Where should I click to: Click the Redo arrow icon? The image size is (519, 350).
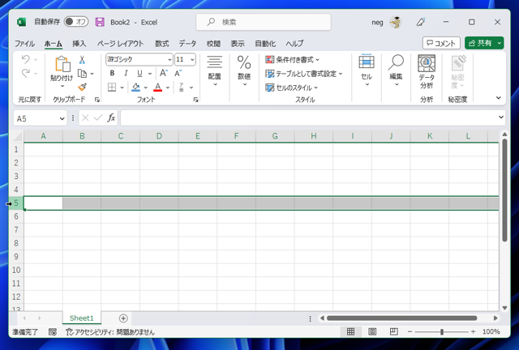(25, 73)
